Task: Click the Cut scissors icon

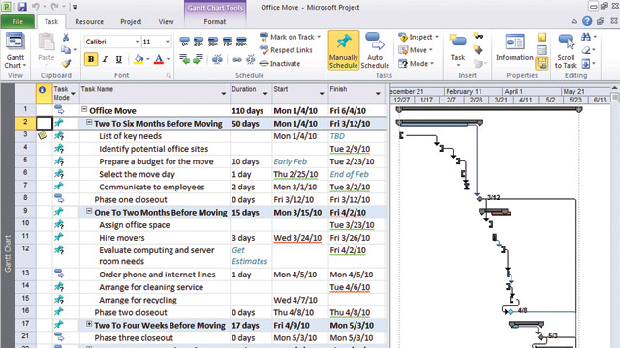Action: 66,37
